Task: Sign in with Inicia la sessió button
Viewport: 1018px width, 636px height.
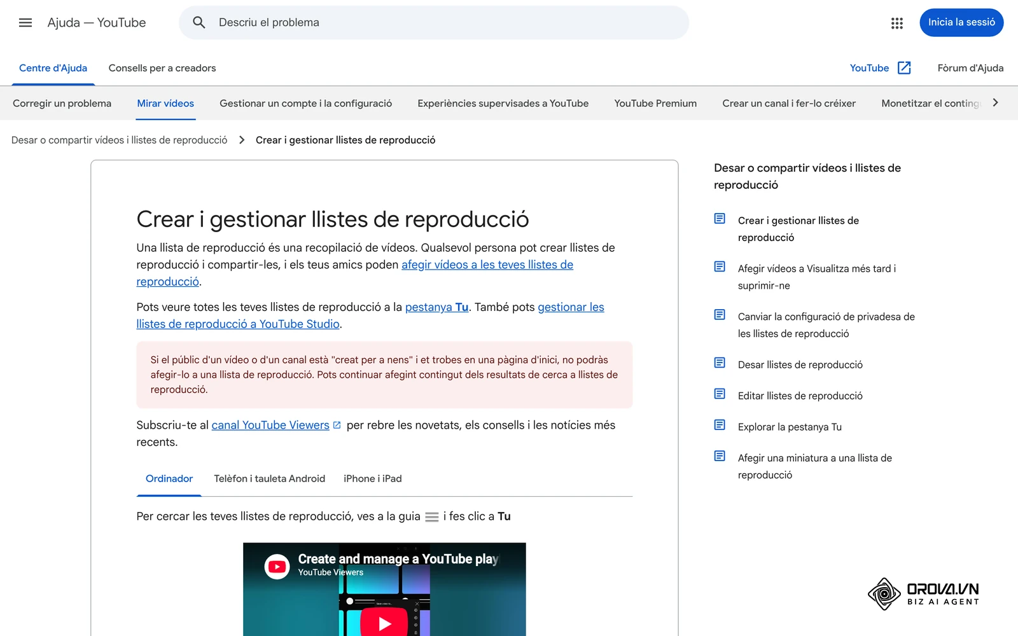Action: 961,23
